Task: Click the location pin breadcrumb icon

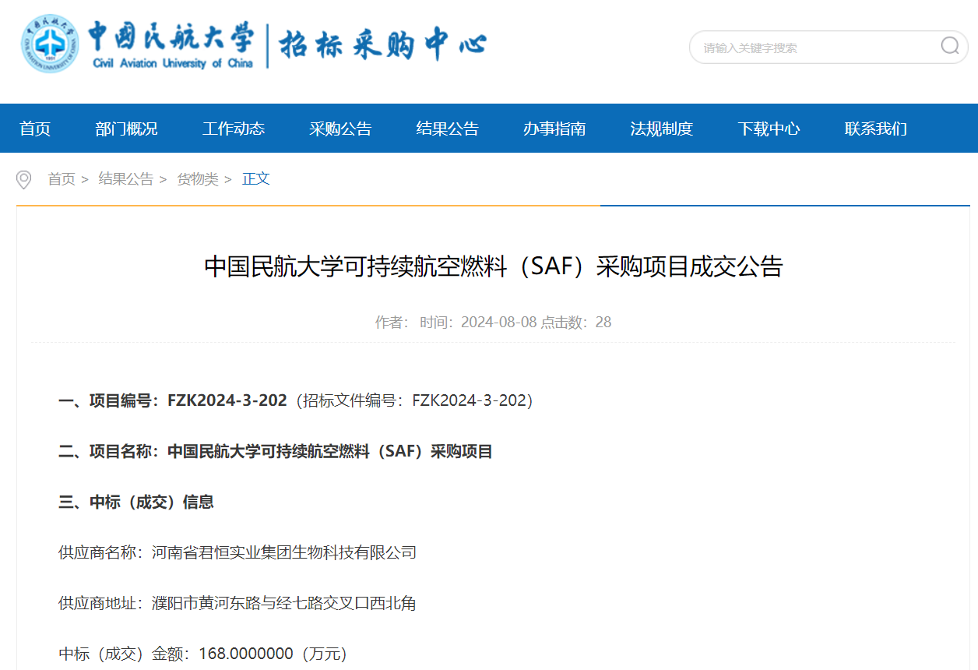Action: [x=24, y=180]
